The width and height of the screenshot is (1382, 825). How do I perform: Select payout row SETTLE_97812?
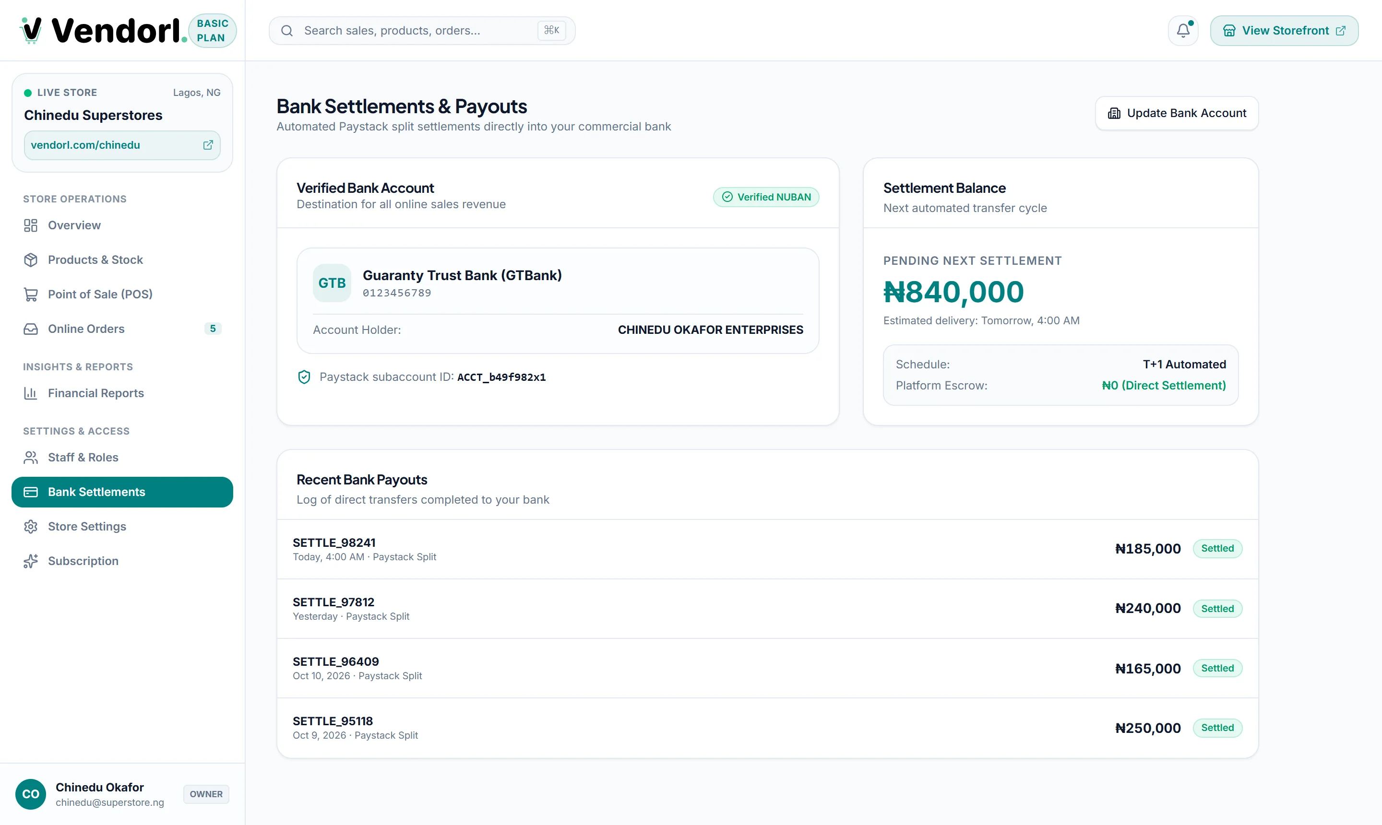(x=767, y=609)
